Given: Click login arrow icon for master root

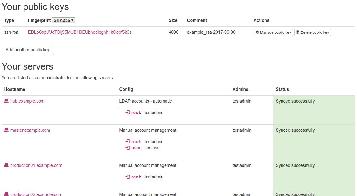Looking at the screenshot, I should (128, 142).
